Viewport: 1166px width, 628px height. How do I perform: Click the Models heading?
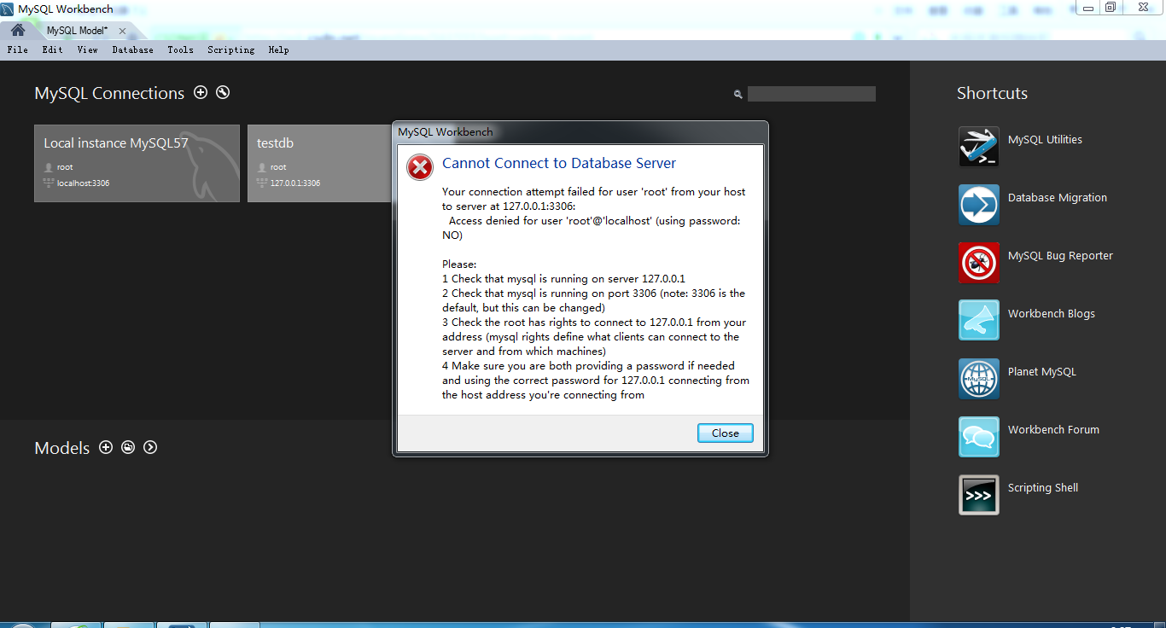(61, 449)
